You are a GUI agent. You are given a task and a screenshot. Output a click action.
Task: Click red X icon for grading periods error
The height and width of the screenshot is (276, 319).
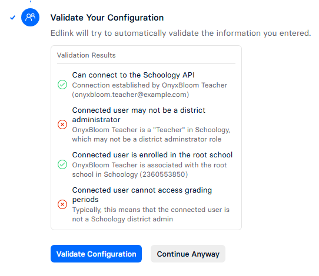[x=62, y=204]
